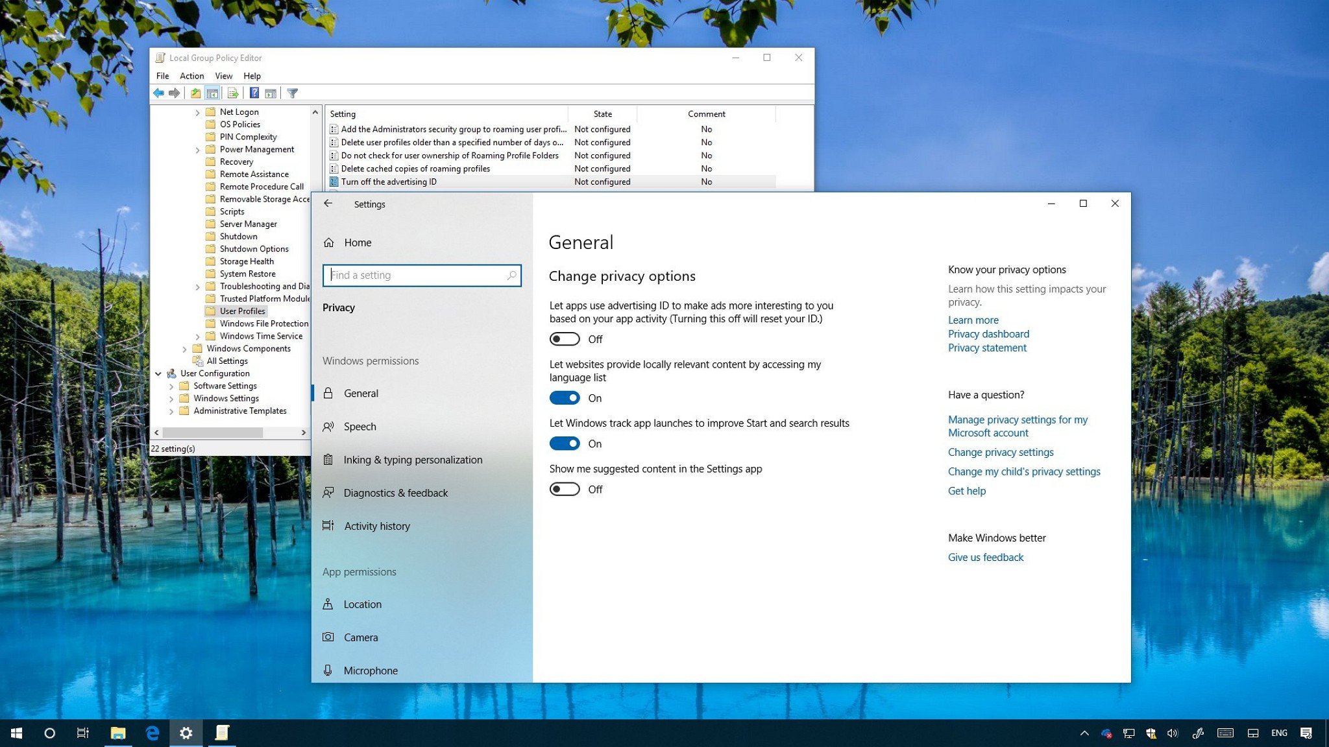Click the Find a setting search field

click(x=422, y=275)
